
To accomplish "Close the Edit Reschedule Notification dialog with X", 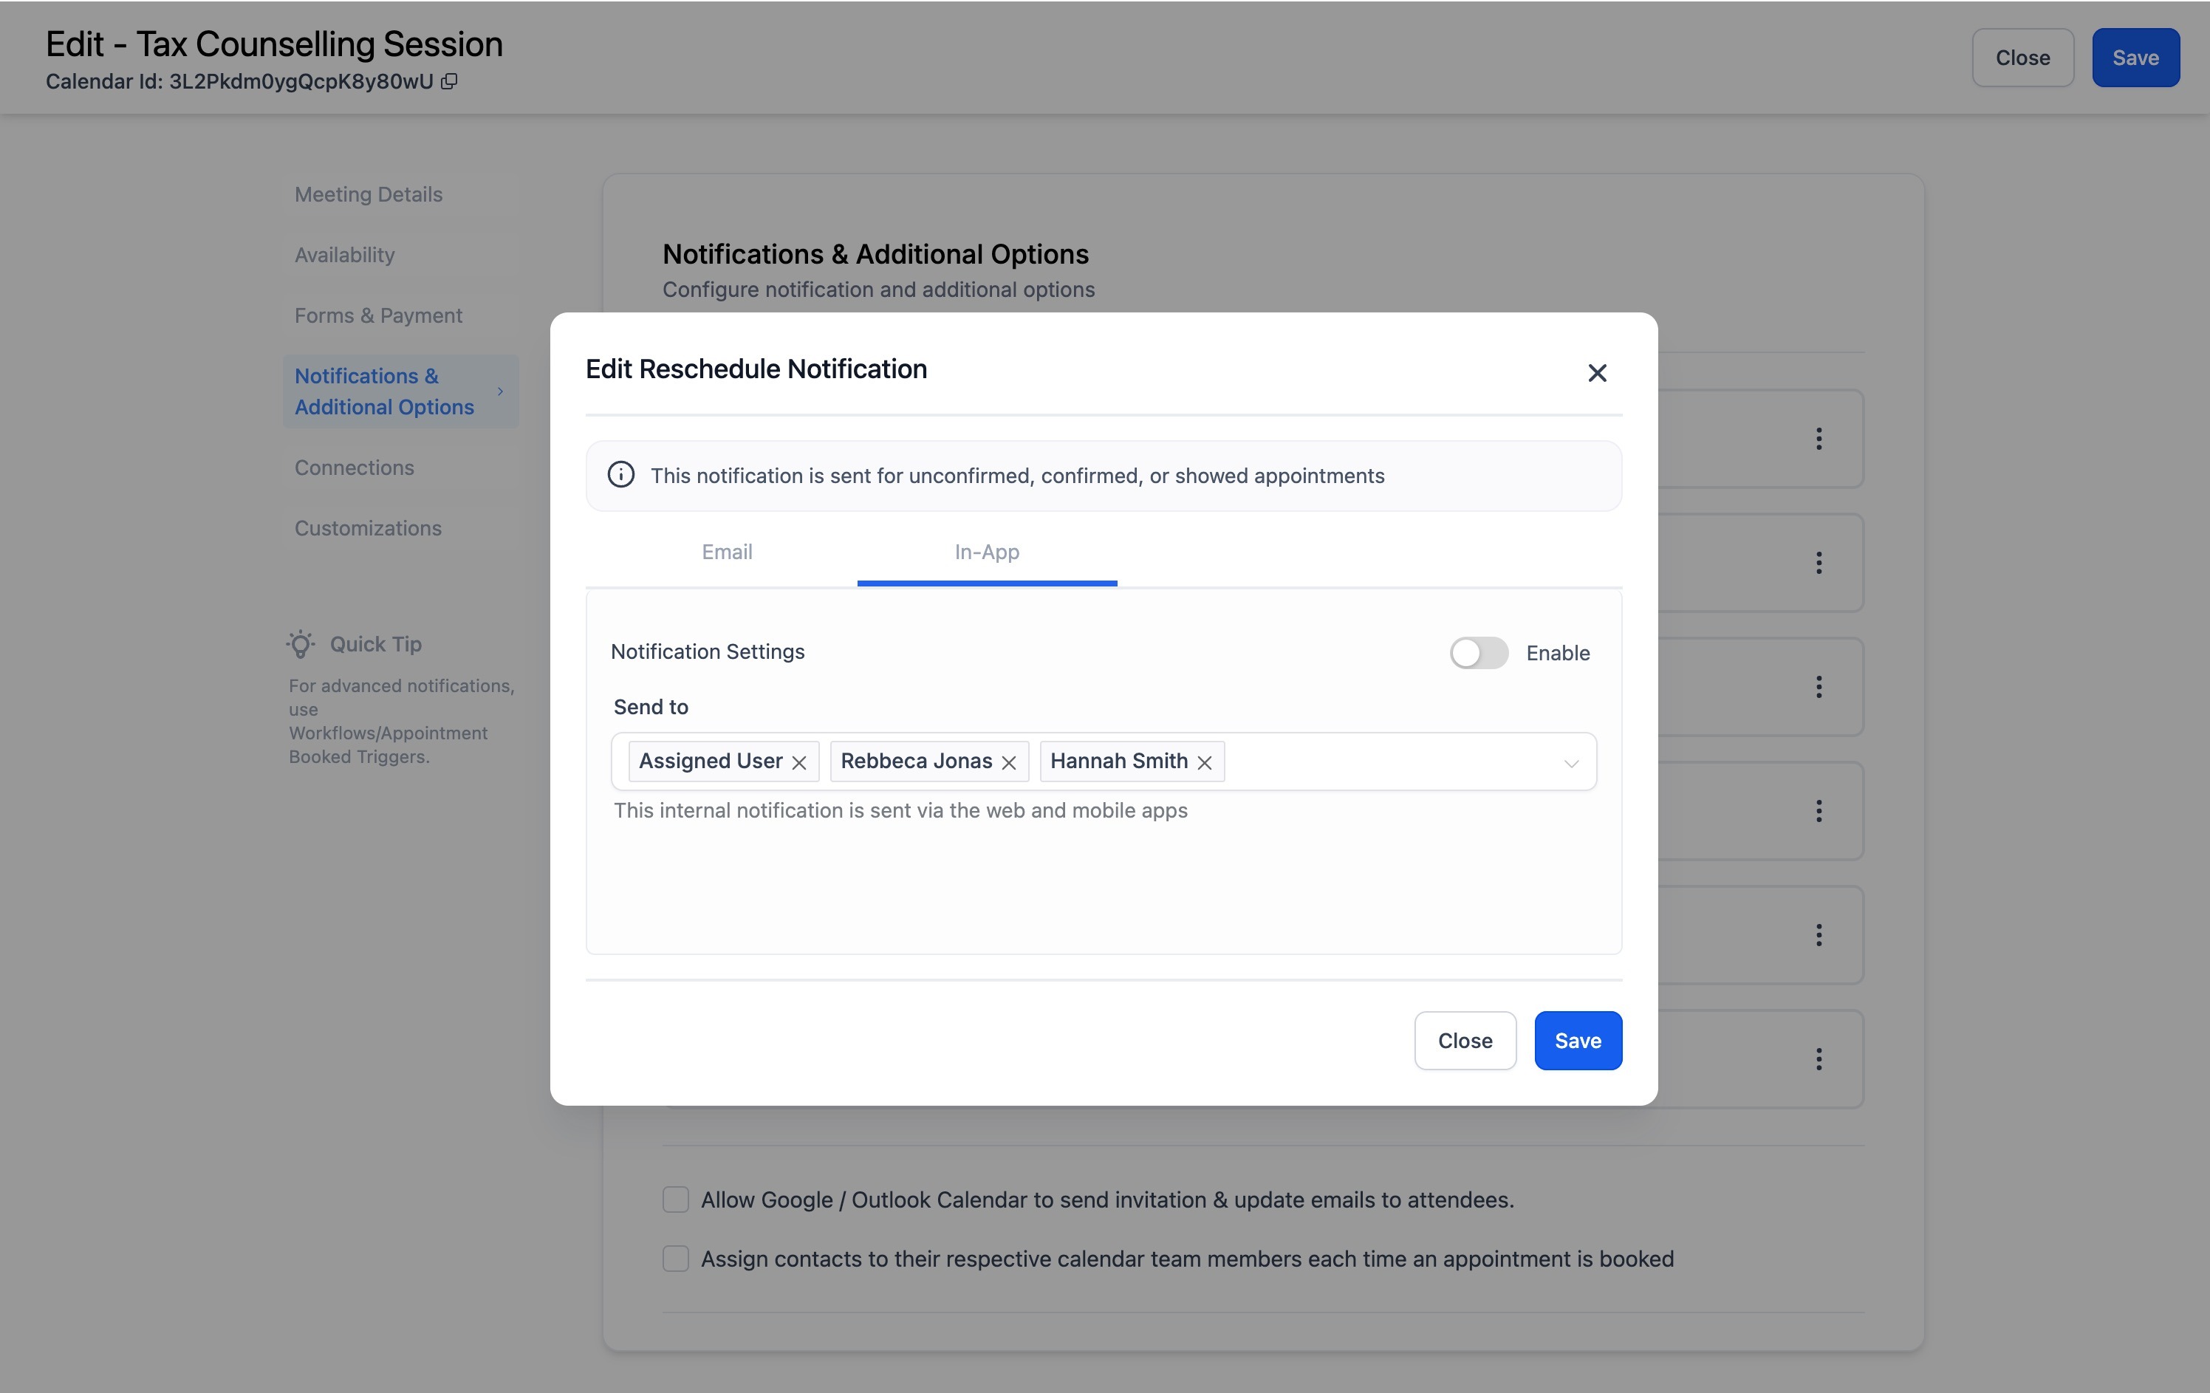I will point(1597,372).
